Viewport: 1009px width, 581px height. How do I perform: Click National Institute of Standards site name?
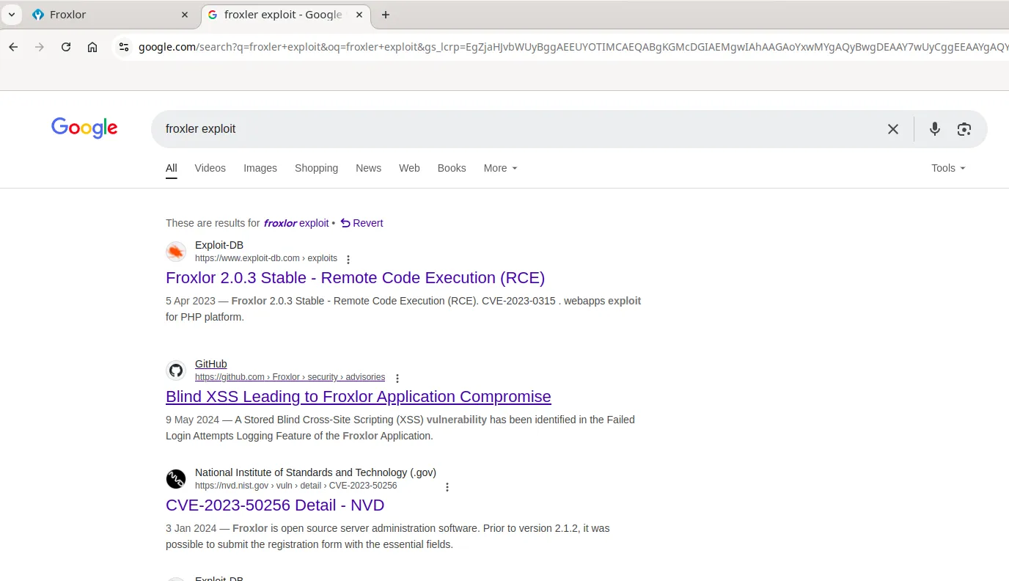tap(315, 472)
